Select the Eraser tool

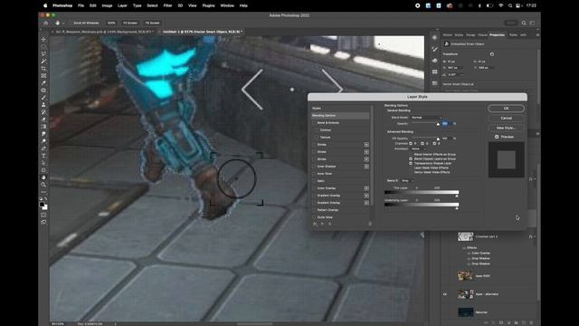click(x=43, y=120)
